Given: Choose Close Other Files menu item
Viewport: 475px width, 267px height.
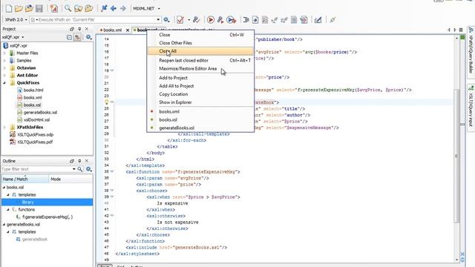Looking at the screenshot, I should [200, 43].
